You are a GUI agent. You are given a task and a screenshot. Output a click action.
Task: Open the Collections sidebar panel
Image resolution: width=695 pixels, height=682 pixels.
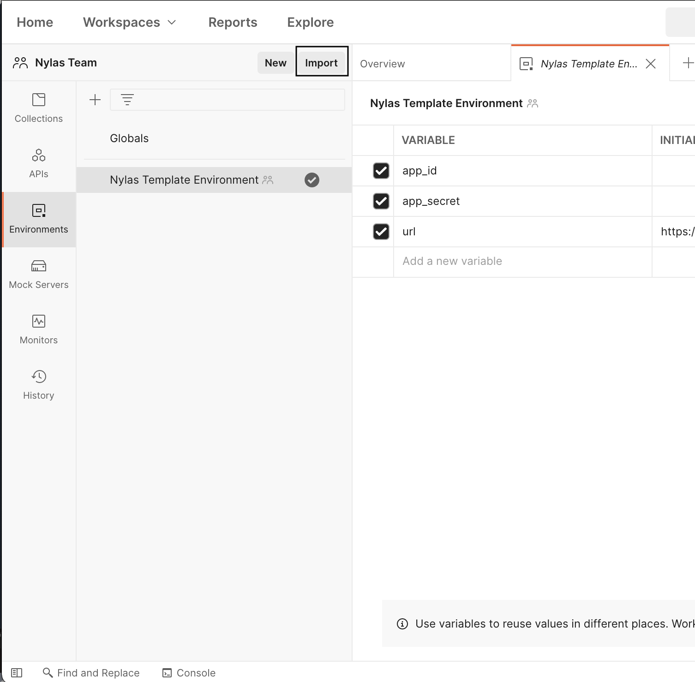(x=38, y=107)
